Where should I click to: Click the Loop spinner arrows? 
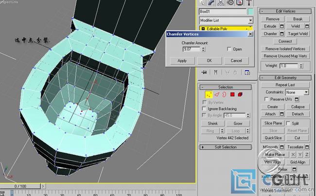coord(247,131)
